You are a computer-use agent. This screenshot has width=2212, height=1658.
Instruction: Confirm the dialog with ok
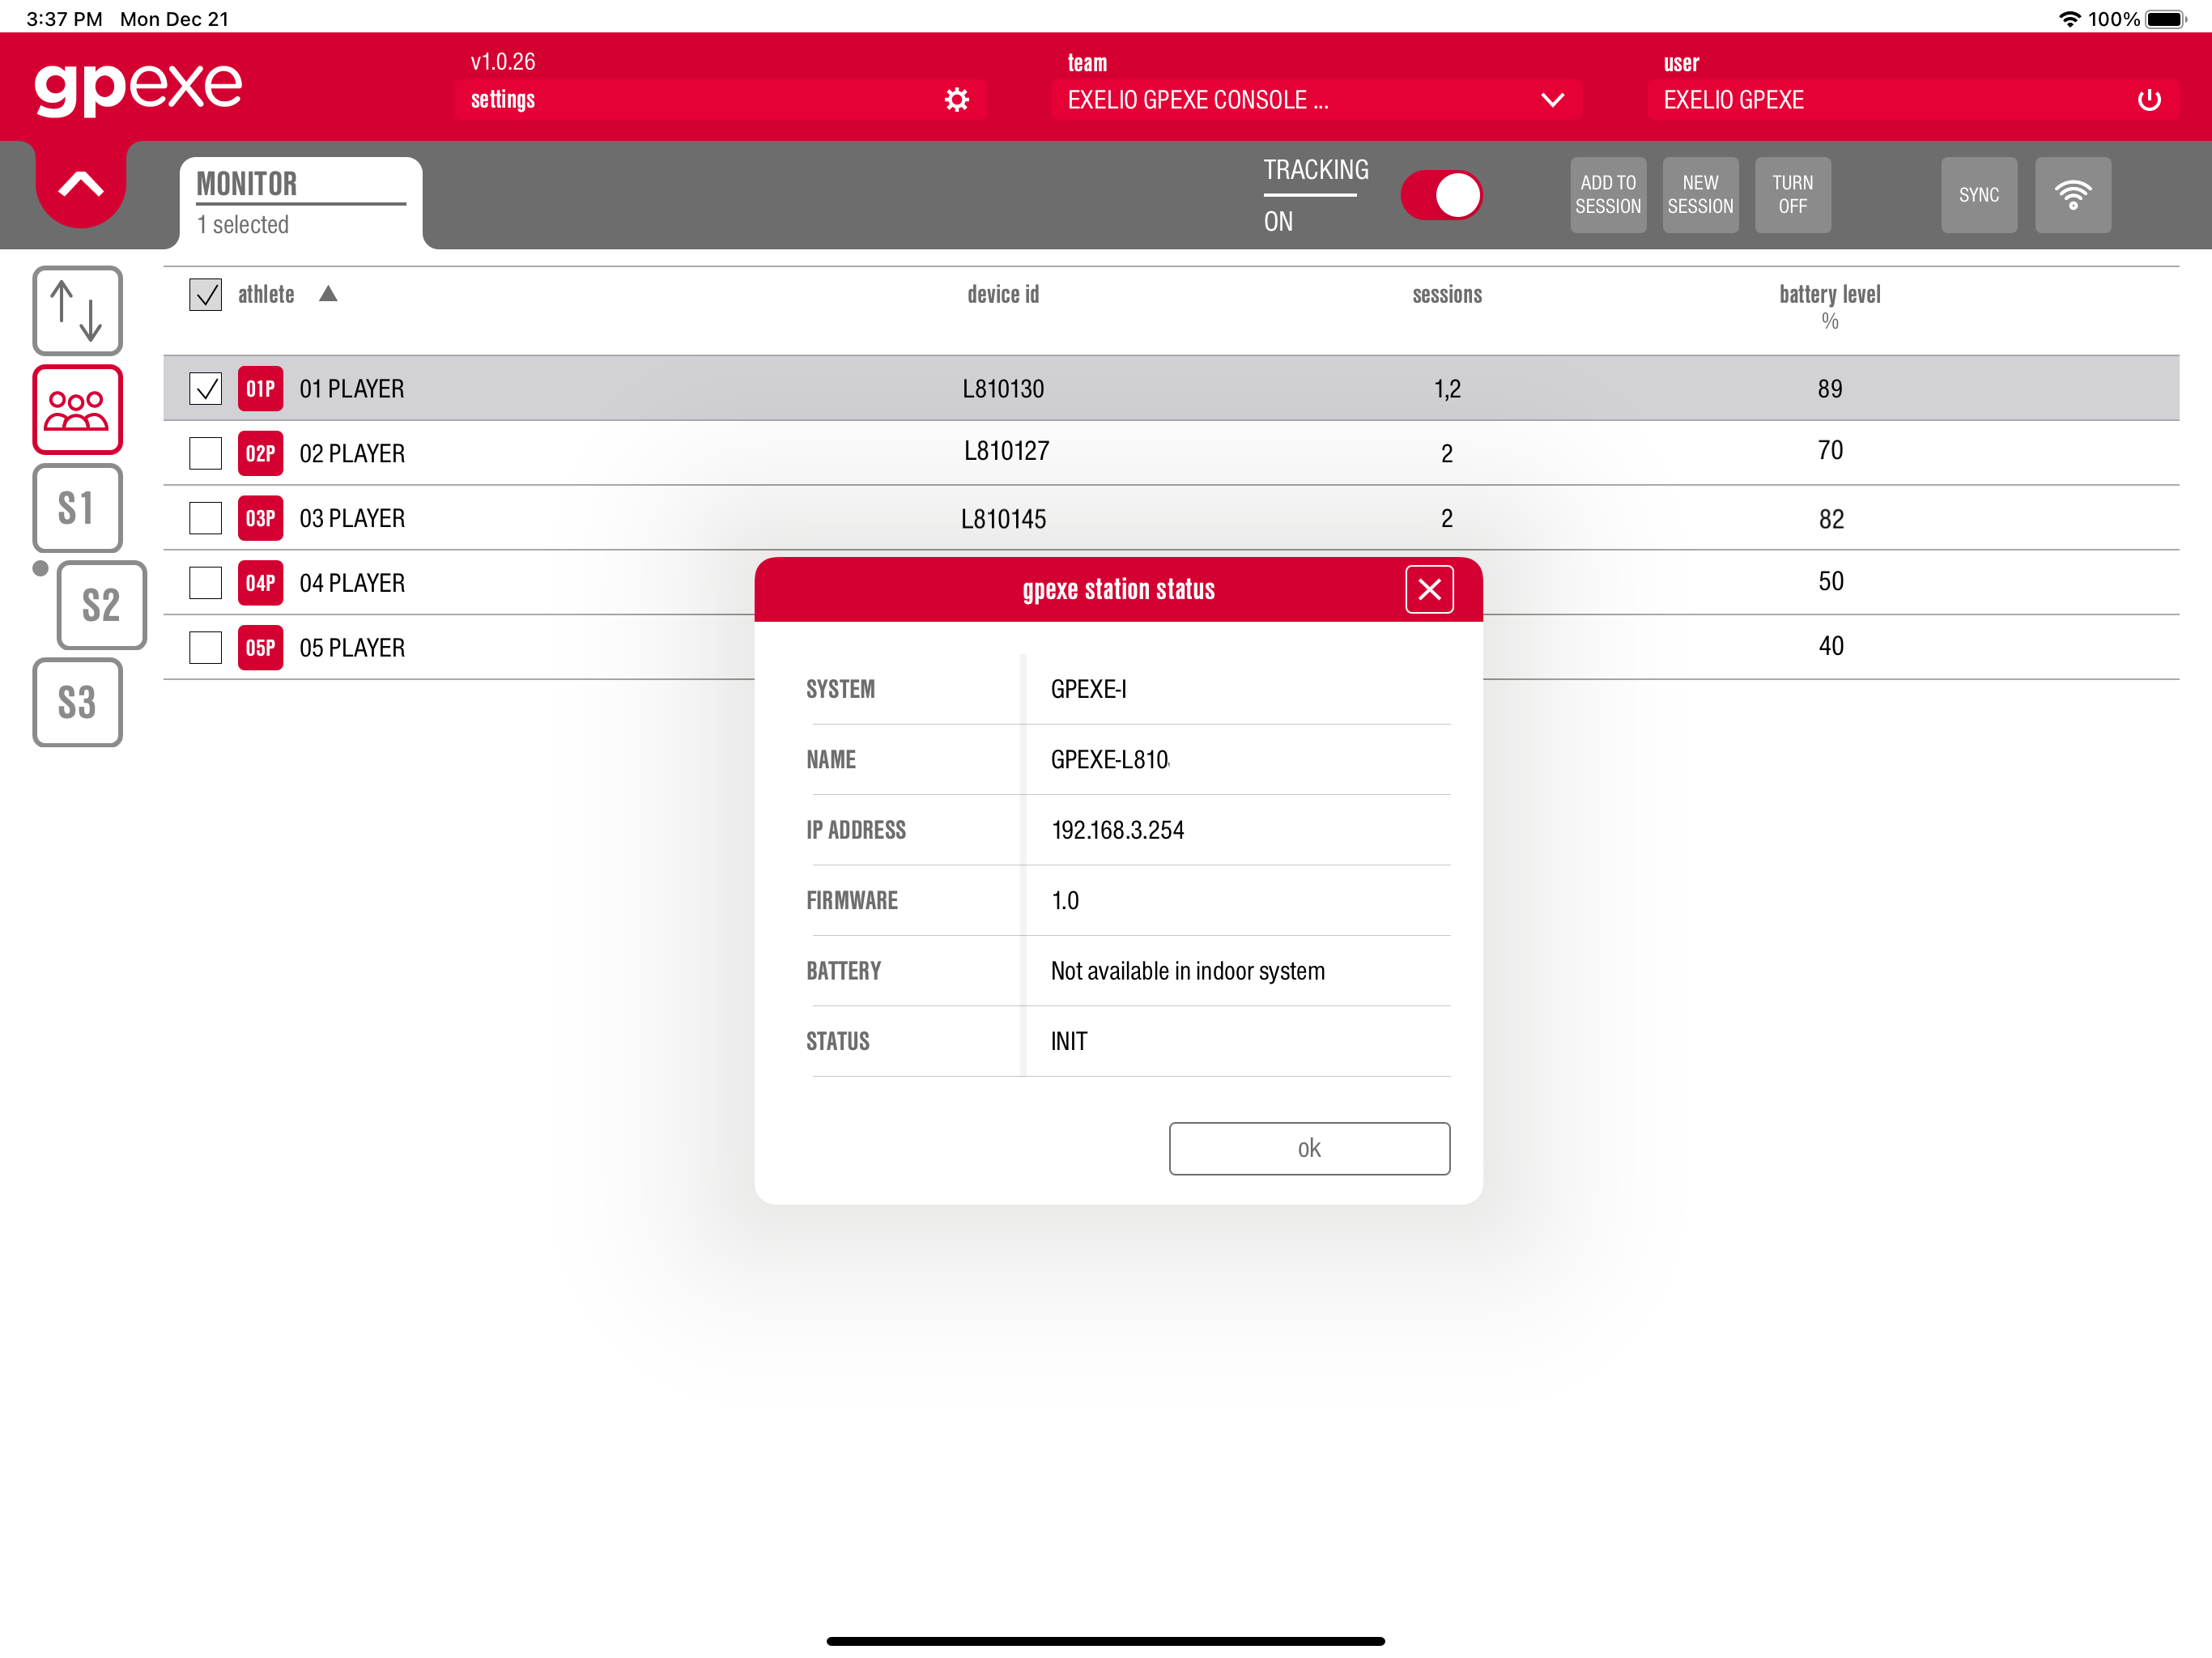(1309, 1148)
